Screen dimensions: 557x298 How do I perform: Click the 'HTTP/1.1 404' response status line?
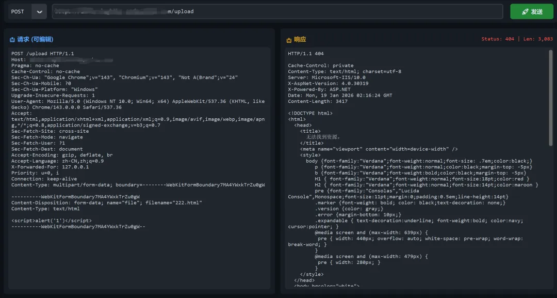pos(306,54)
